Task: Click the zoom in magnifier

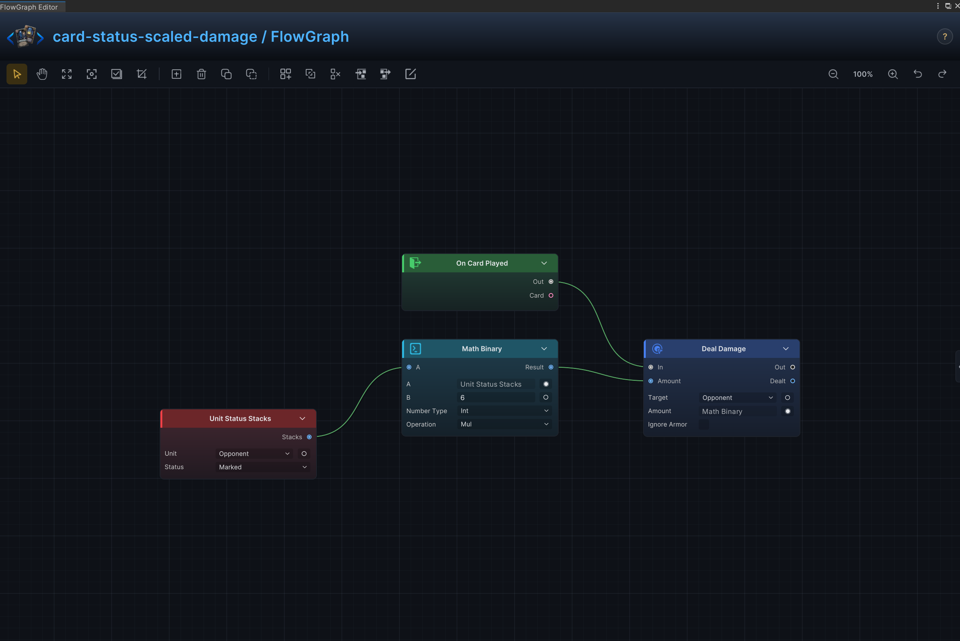Action: tap(893, 74)
